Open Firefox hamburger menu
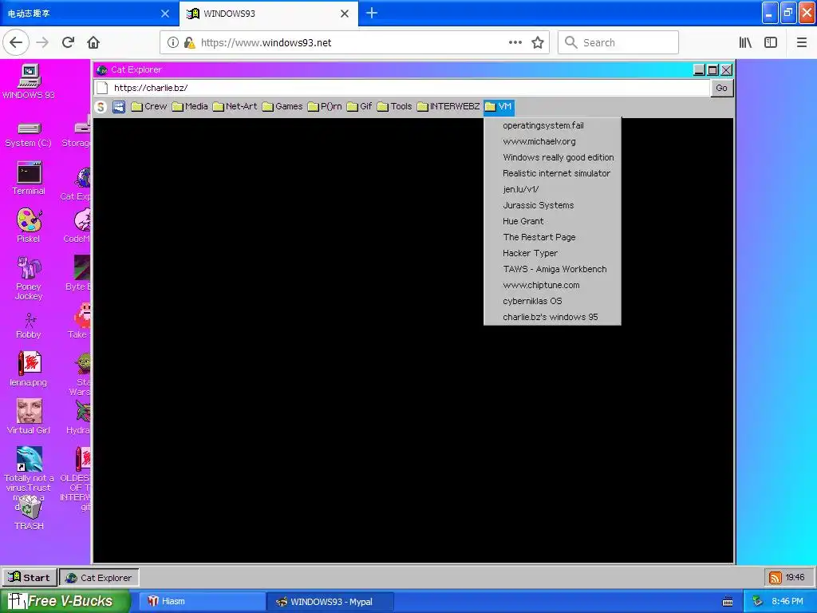Image resolution: width=817 pixels, height=613 pixels. (801, 43)
